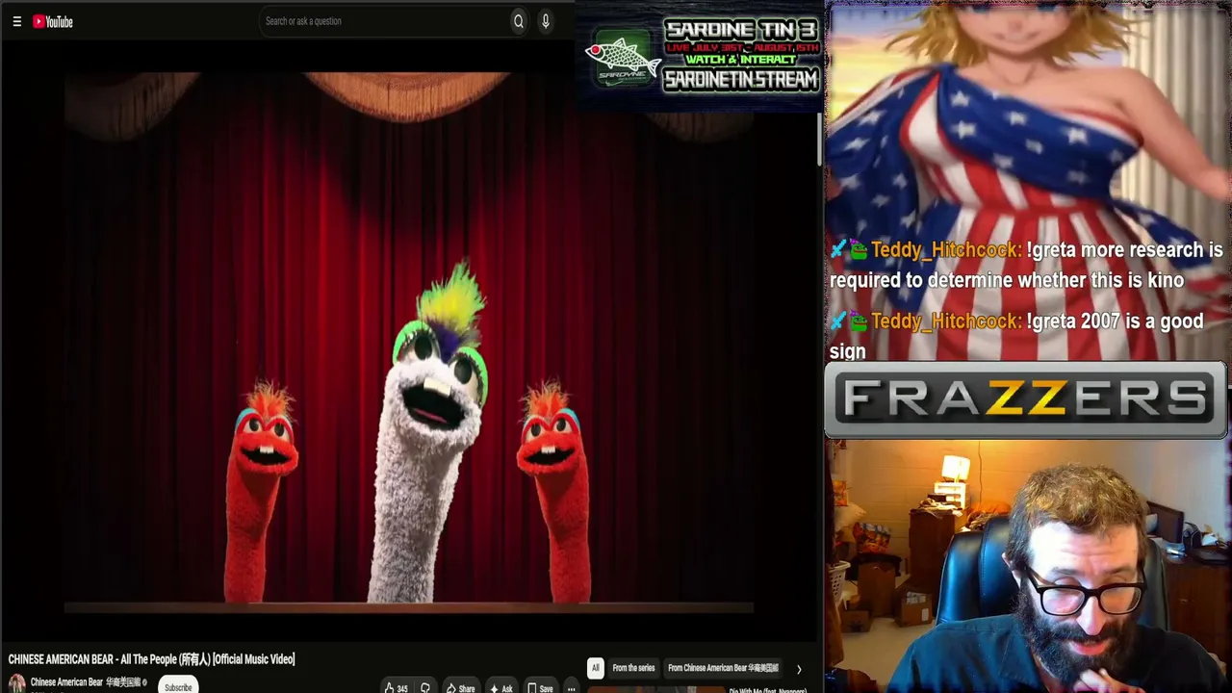Select the 'From the series' filter chip
The width and height of the screenshot is (1232, 693).
pos(633,668)
